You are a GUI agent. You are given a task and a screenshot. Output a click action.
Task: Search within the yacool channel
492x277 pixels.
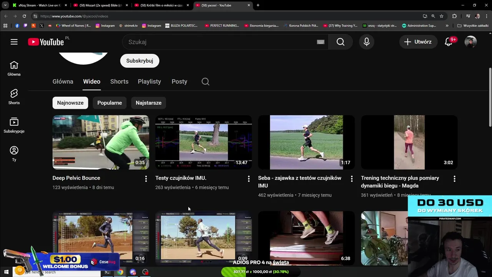click(x=205, y=82)
